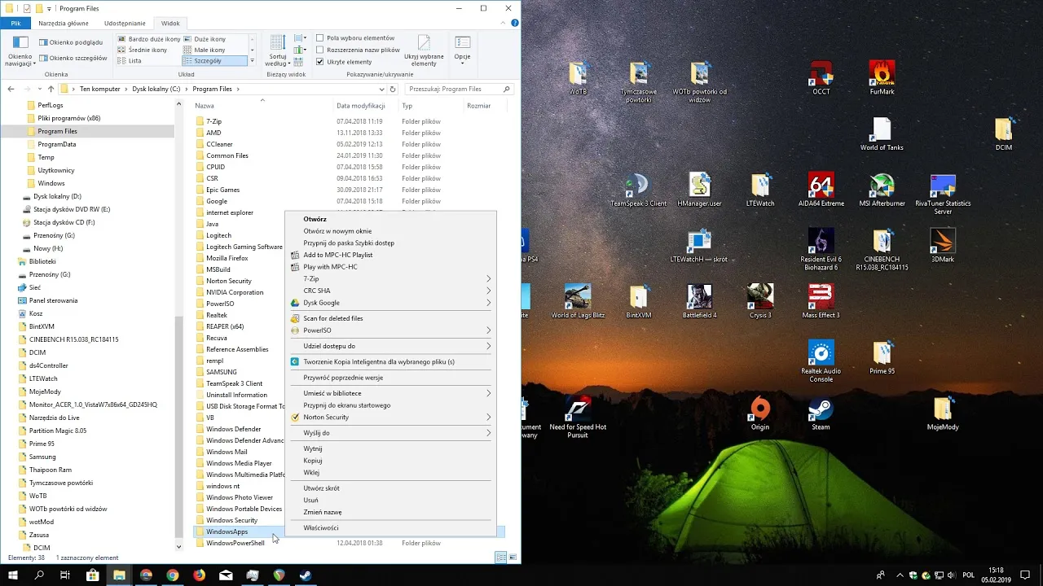
Task: Open Firefox from the taskbar
Action: pyautogui.click(x=200, y=575)
